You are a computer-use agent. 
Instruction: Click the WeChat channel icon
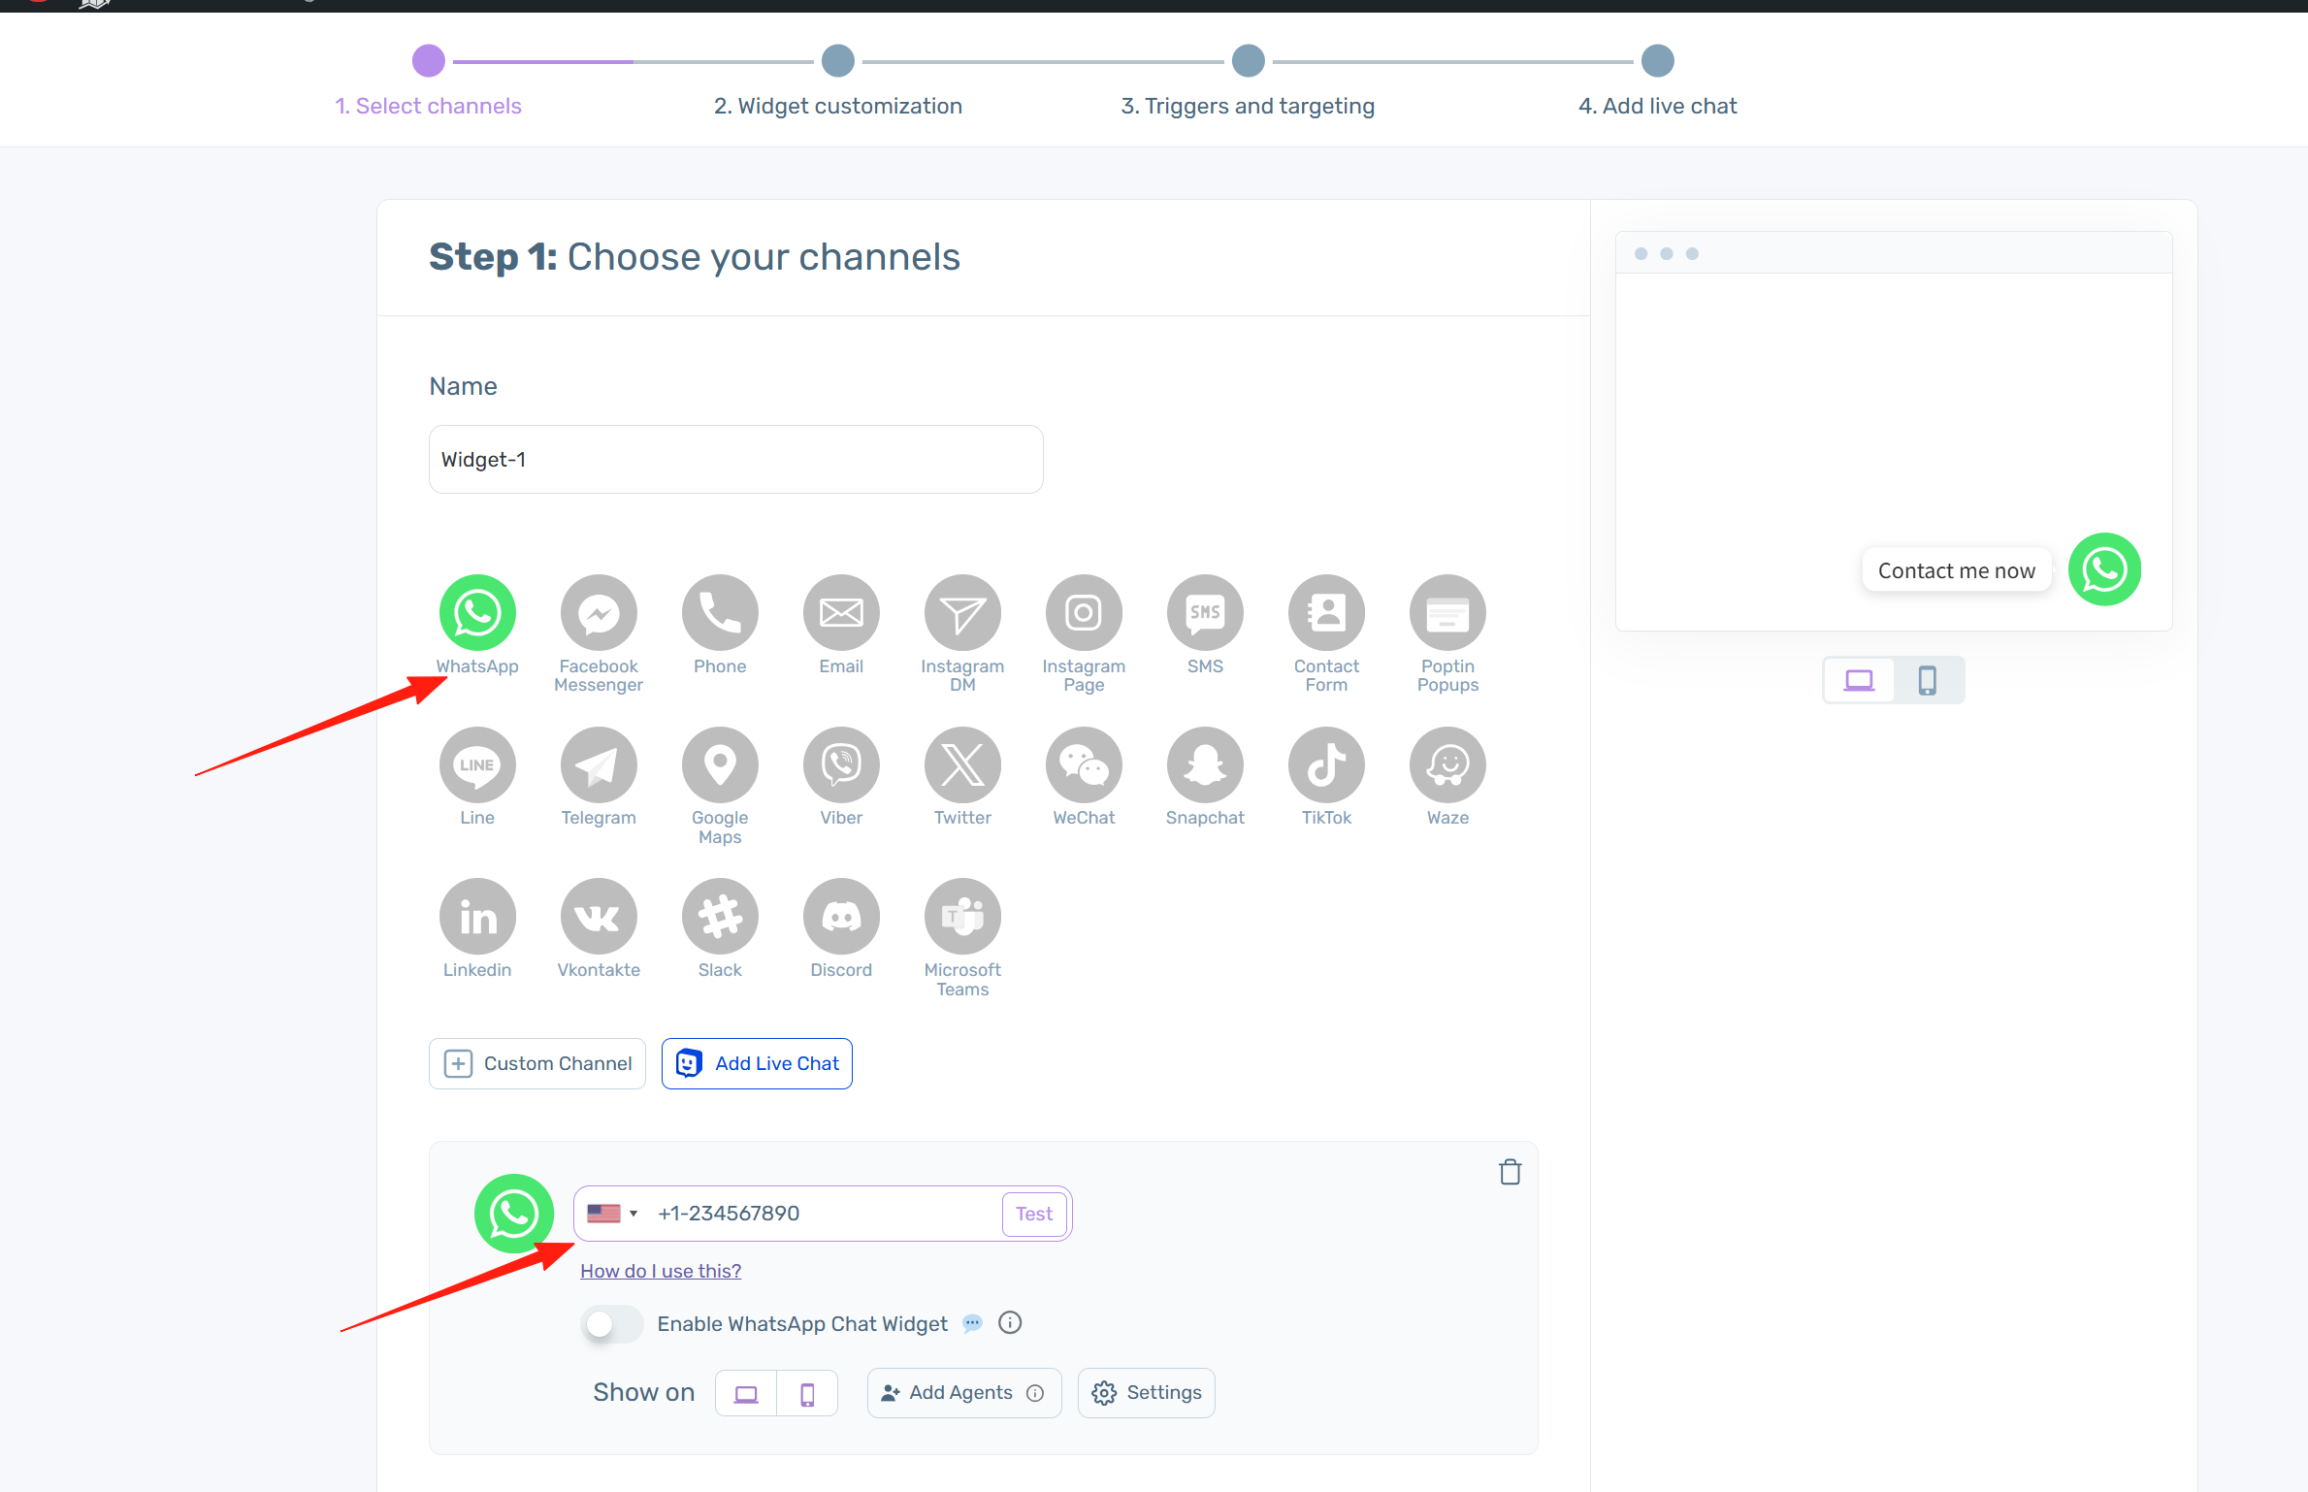(1084, 765)
